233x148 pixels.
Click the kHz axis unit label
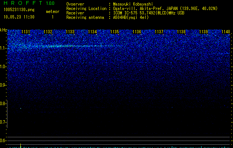pos(3,30)
